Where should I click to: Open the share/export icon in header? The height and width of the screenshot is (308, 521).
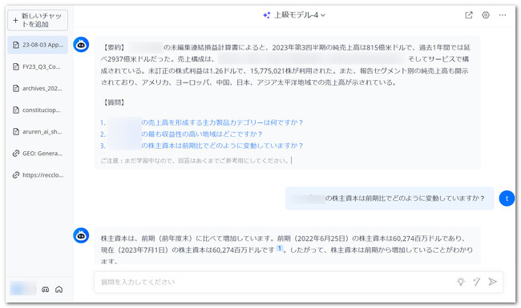pyautogui.click(x=469, y=15)
